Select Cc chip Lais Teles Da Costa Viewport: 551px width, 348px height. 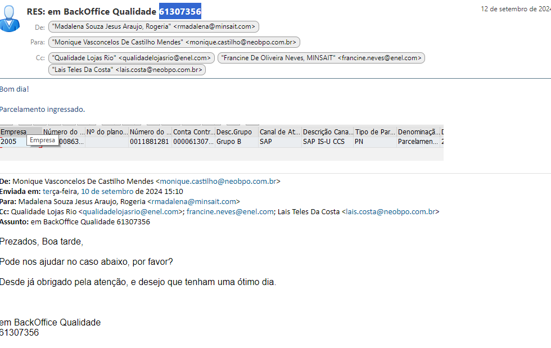127,70
